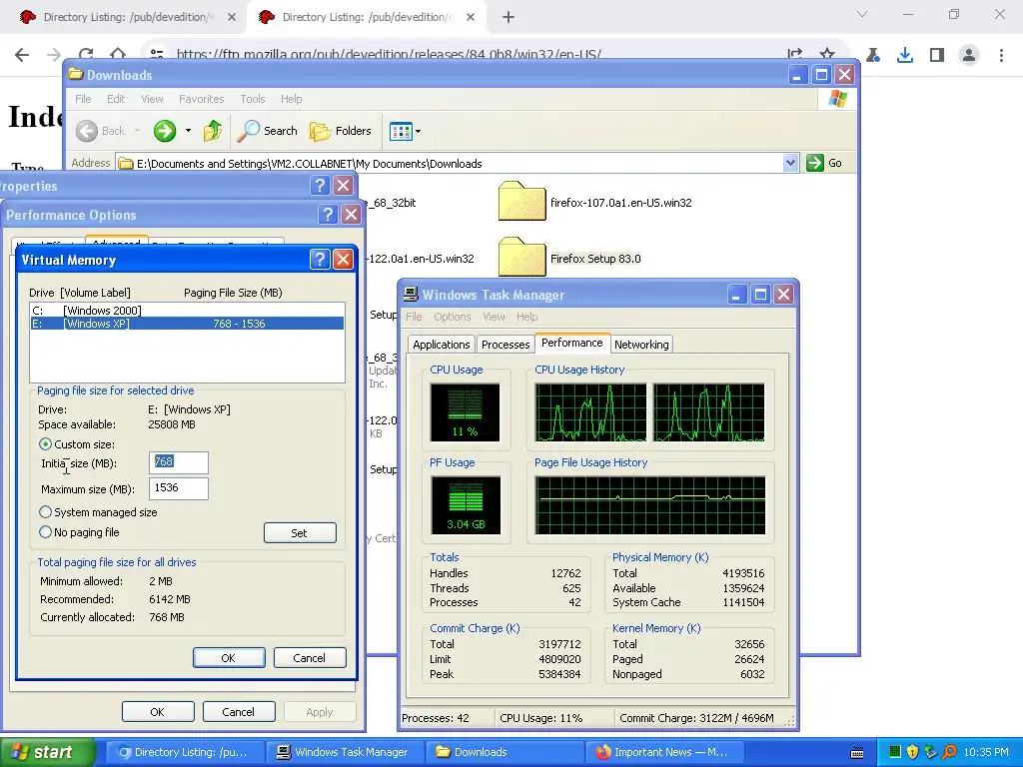Open Chrome tab search chevron
Screen dimensions: 1023x767
(862, 14)
